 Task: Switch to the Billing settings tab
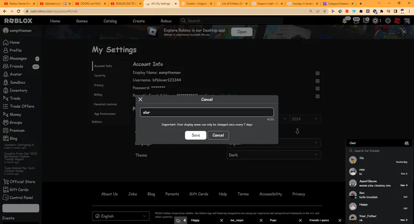pyautogui.click(x=98, y=95)
